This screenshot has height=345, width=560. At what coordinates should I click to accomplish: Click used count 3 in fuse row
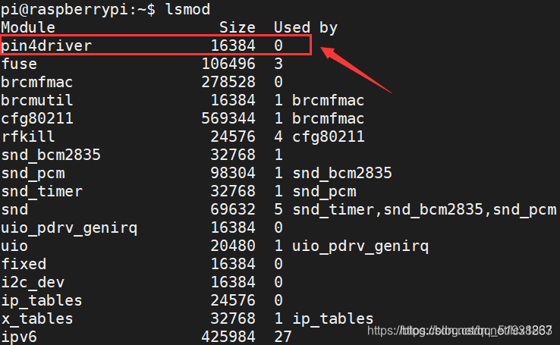[x=278, y=64]
